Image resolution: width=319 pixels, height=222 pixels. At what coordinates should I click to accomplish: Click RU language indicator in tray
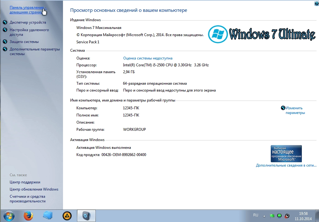[x=256, y=215]
